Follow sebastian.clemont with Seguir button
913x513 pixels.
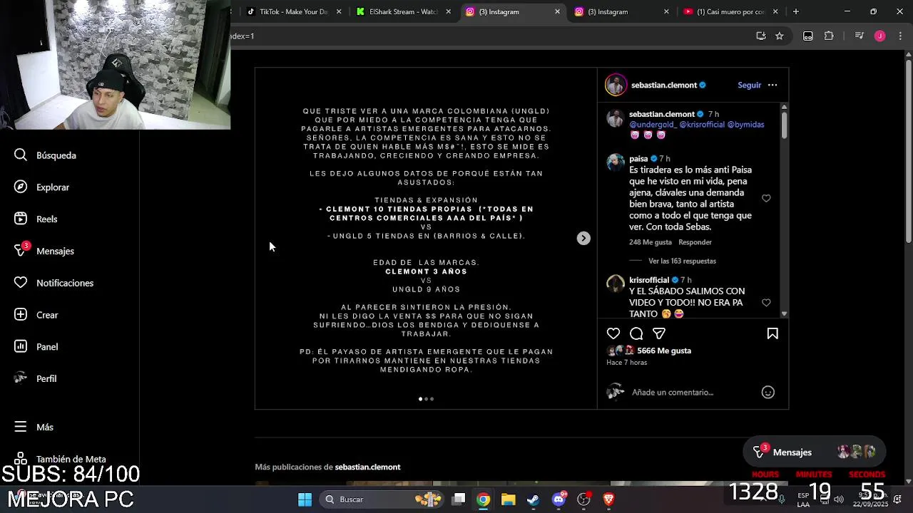pos(749,85)
